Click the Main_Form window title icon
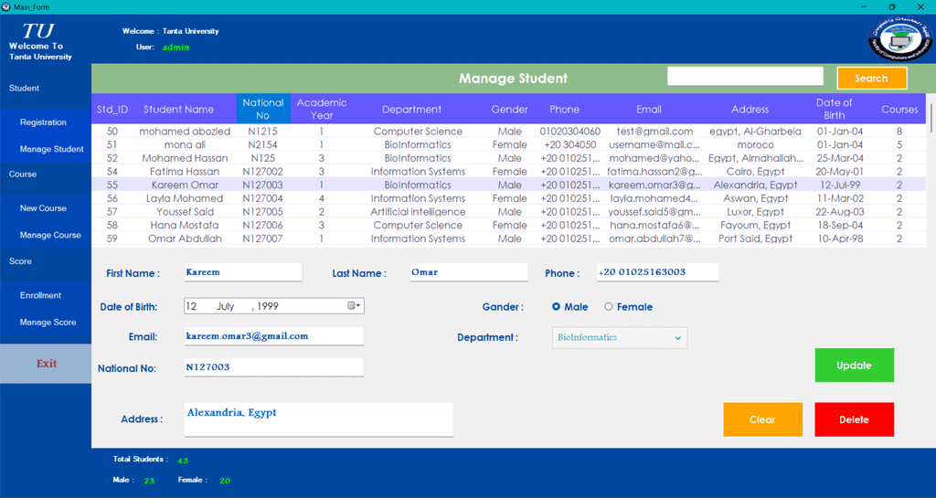Viewport: 936px width, 498px height. coord(6,6)
